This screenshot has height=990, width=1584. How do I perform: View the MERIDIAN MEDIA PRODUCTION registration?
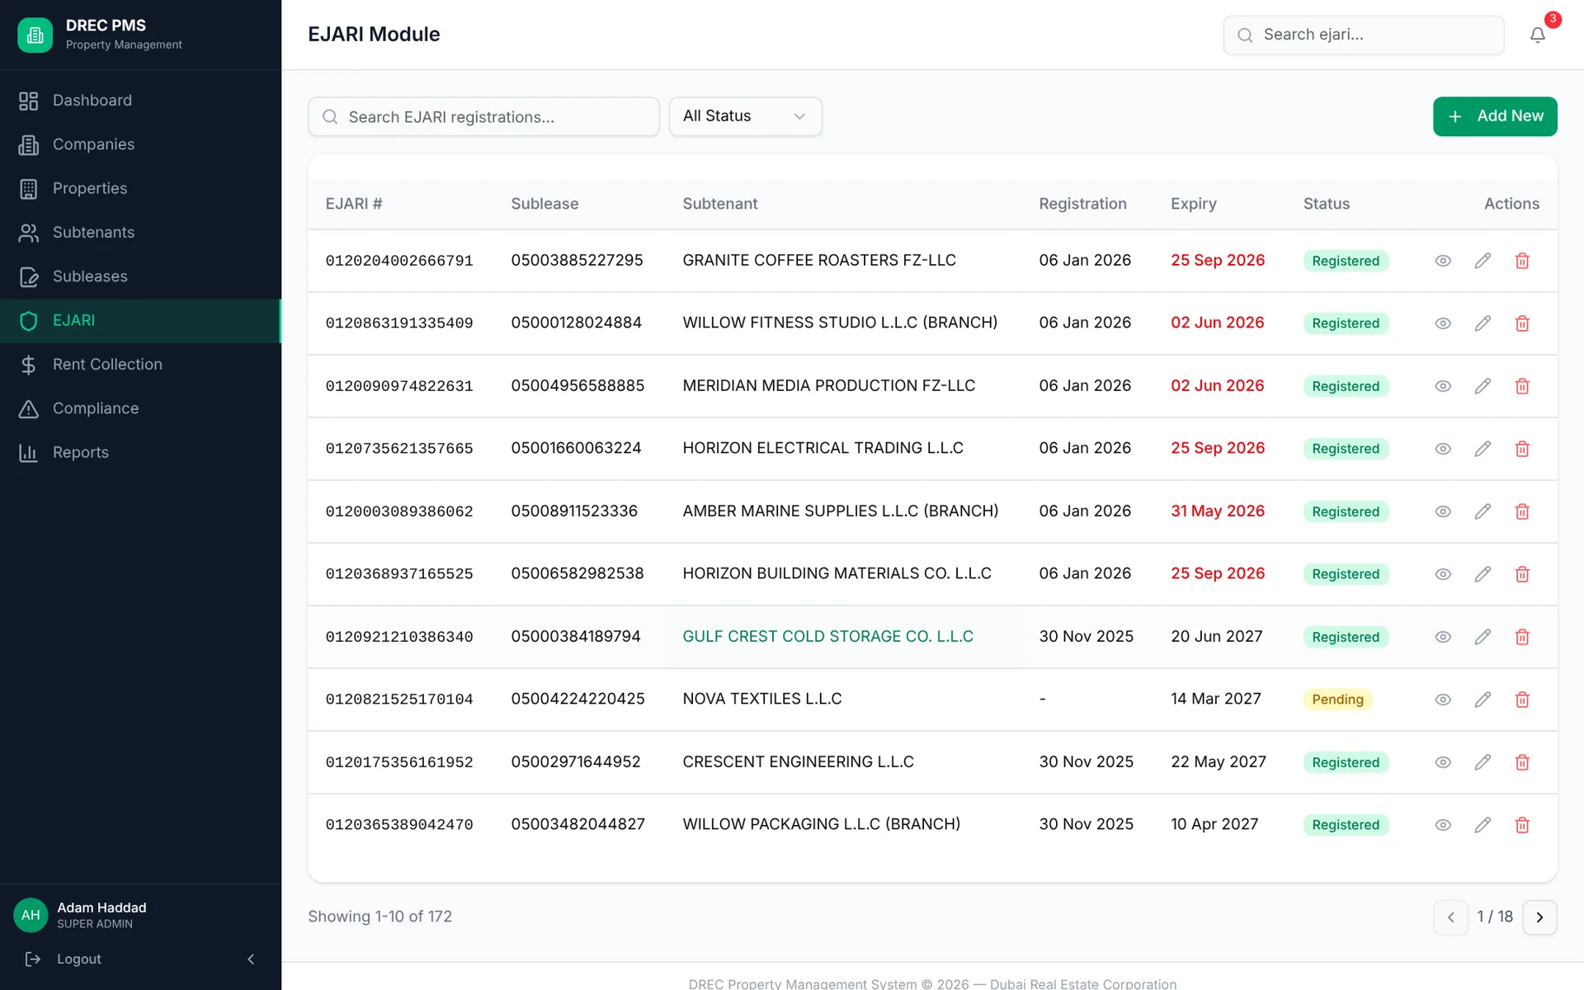tap(1443, 386)
